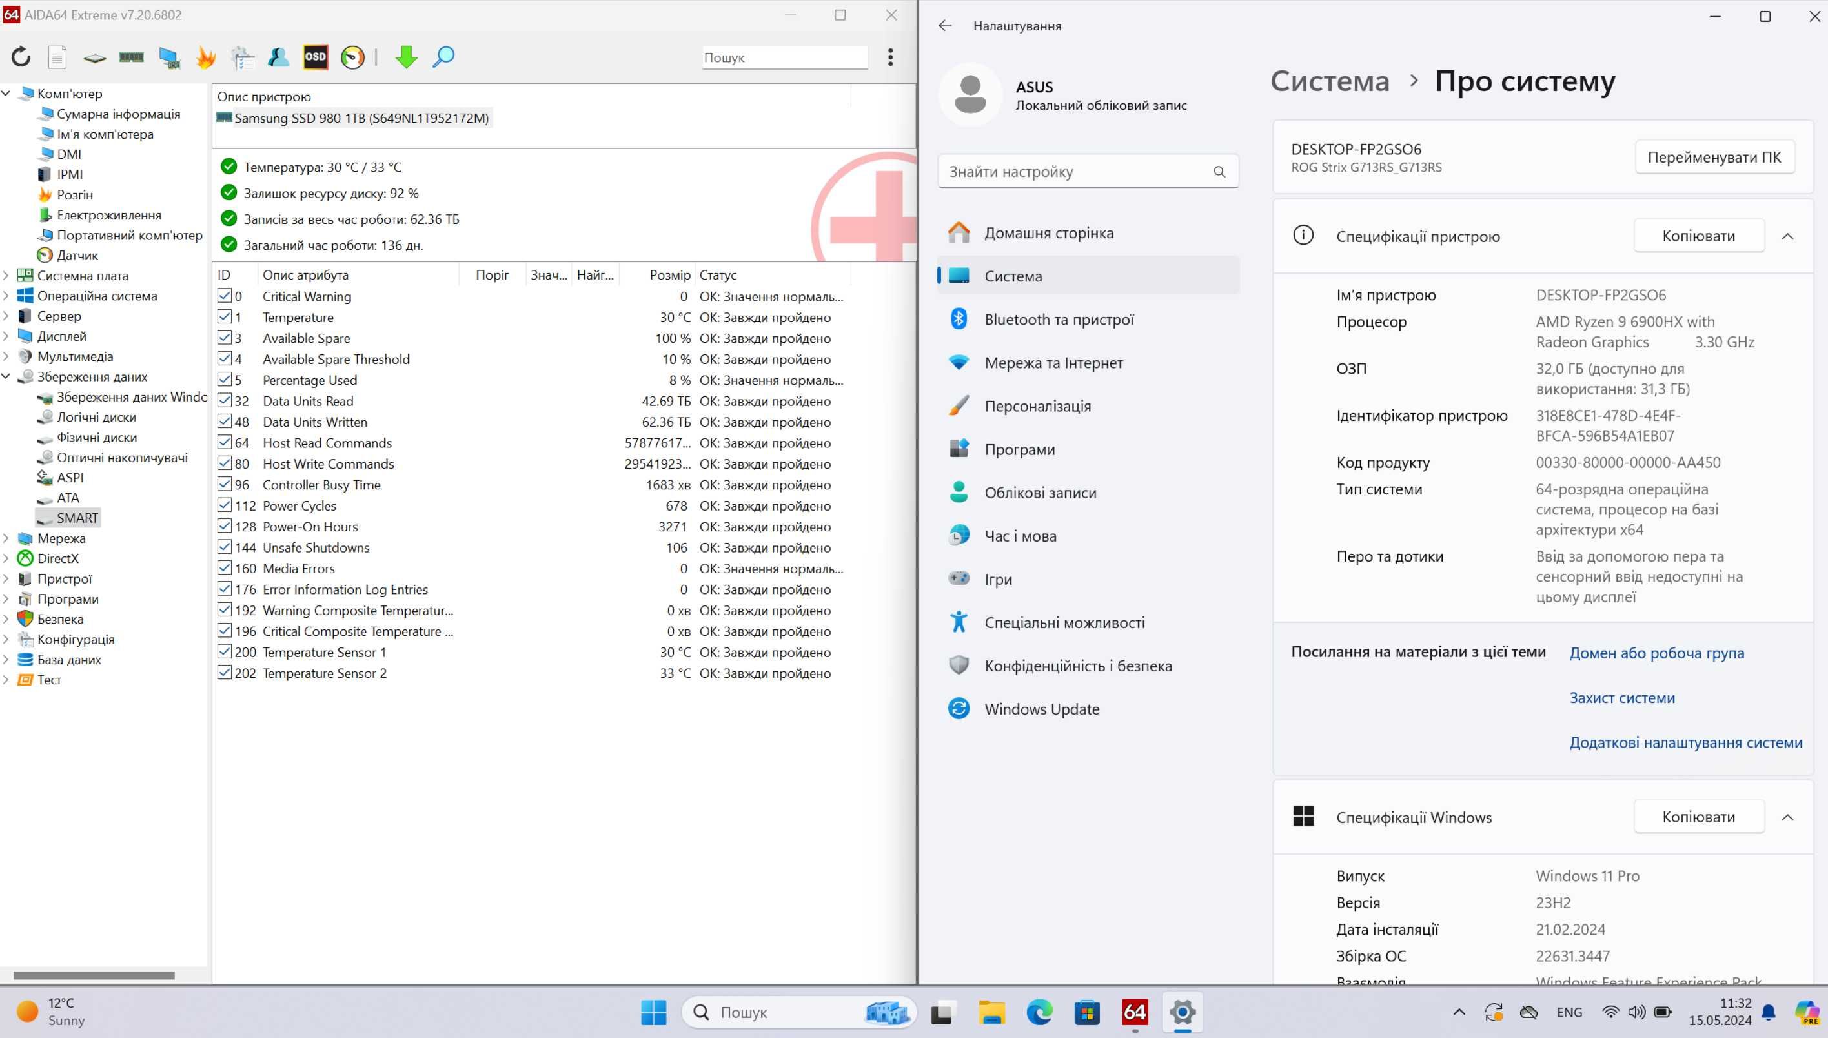Open Персоналізація settings page
The image size is (1828, 1038).
tap(1088, 405)
